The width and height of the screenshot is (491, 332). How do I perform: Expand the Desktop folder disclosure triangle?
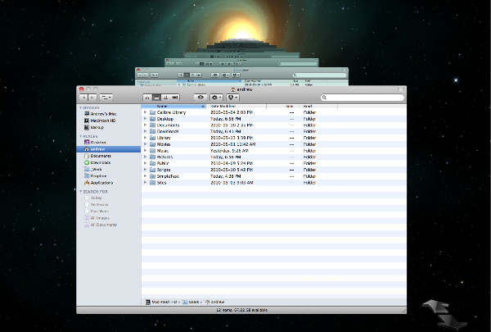(146, 119)
